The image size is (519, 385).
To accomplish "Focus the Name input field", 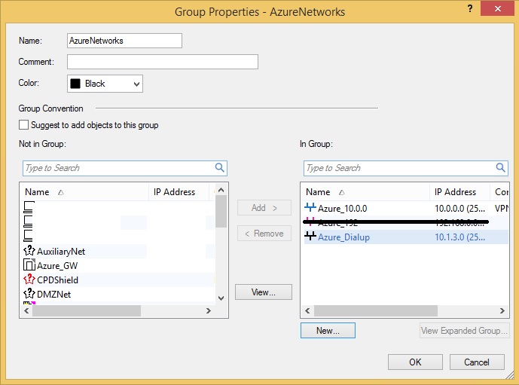I will tap(124, 41).
